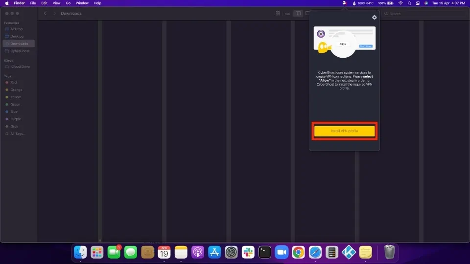Image resolution: width=470 pixels, height=264 pixels.
Task: Switch Finder to list view
Action: (287, 14)
